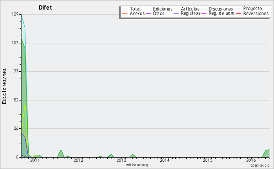The width and height of the screenshot is (274, 169).
Task: Click the 2014 x-axis label
Action: pyautogui.click(x=164, y=160)
